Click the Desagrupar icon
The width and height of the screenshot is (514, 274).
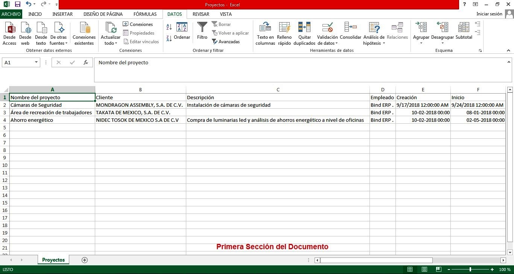[x=443, y=27]
